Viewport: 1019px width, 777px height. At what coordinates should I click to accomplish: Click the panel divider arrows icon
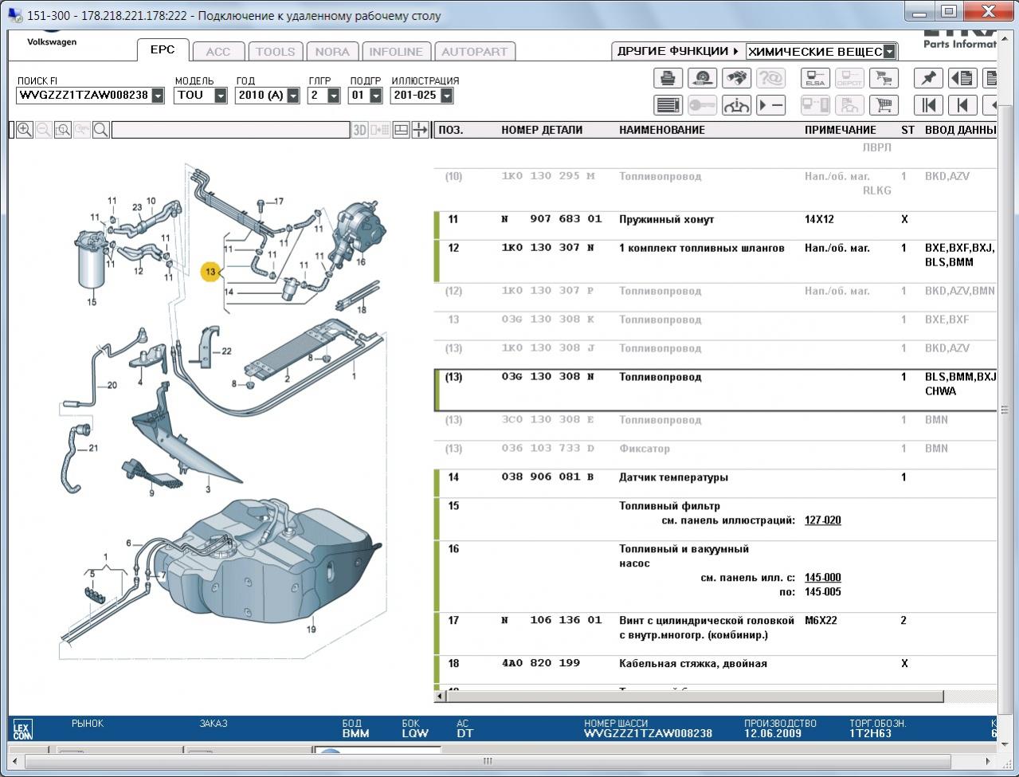[421, 130]
